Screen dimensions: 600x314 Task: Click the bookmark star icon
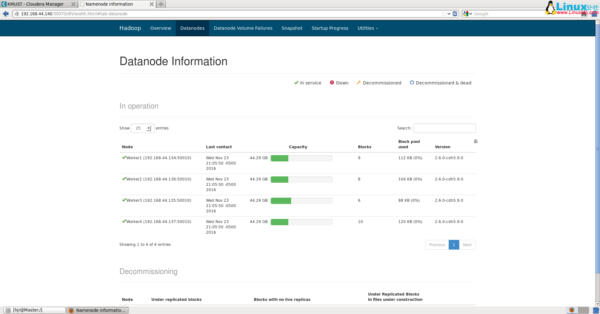tap(444, 14)
